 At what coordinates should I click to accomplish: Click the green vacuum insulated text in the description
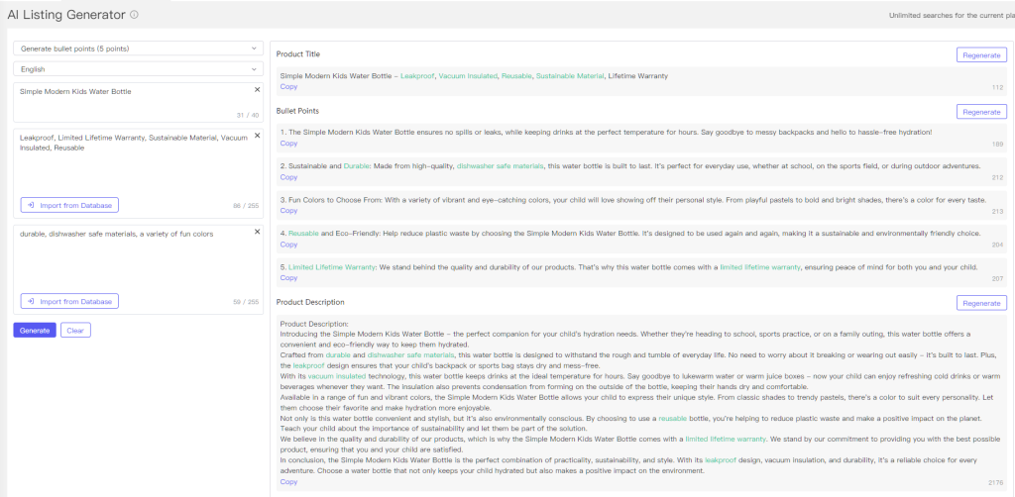(x=337, y=375)
